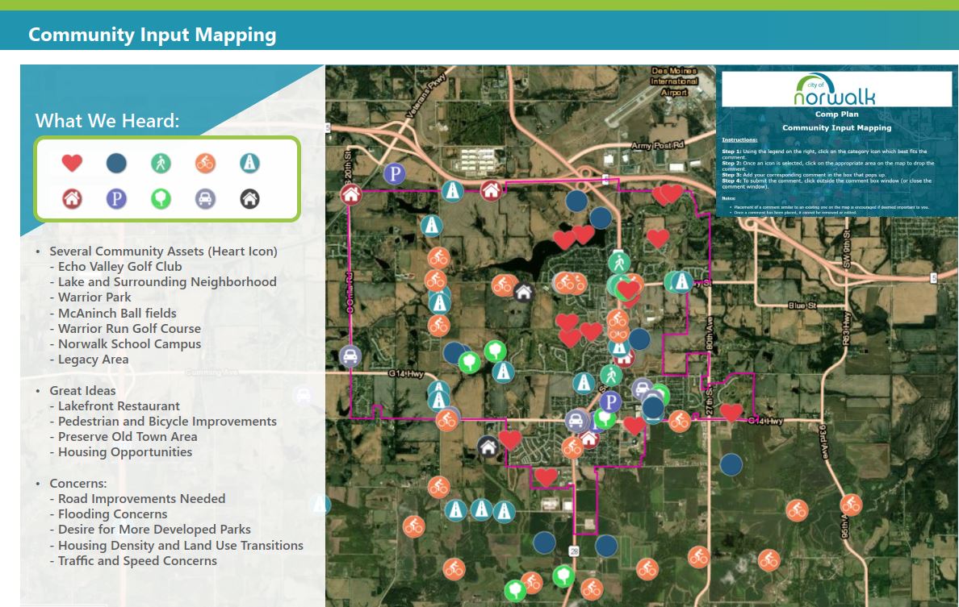Choose the green pedestrian icon in the legend
Screen dimensions: 959x607
(x=161, y=164)
